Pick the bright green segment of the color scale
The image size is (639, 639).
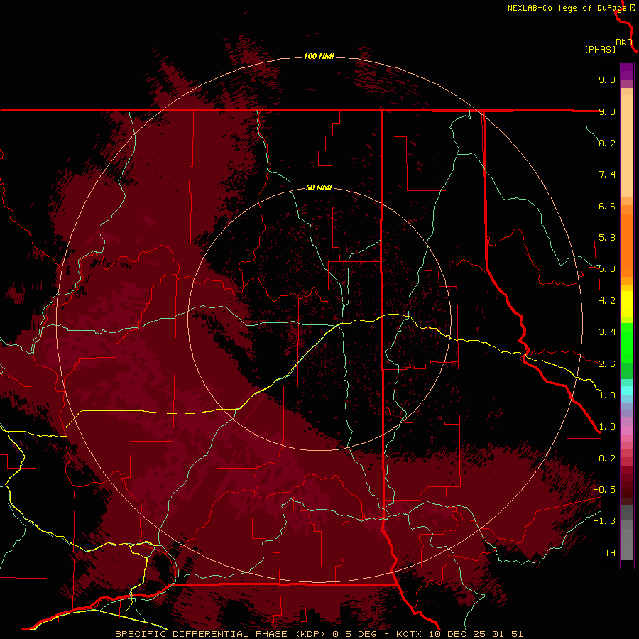point(627,342)
